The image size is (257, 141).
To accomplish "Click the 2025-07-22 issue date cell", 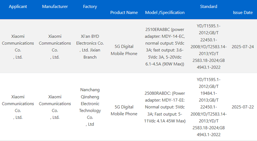I will click(243, 107).
